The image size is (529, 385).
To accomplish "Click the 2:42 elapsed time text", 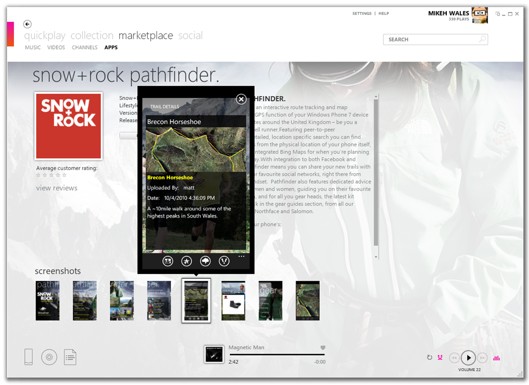I will point(233,362).
